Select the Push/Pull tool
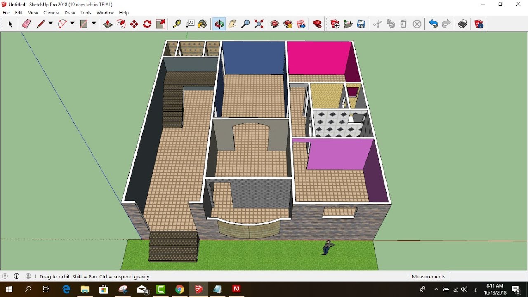Image resolution: width=528 pixels, height=297 pixels. click(x=108, y=24)
